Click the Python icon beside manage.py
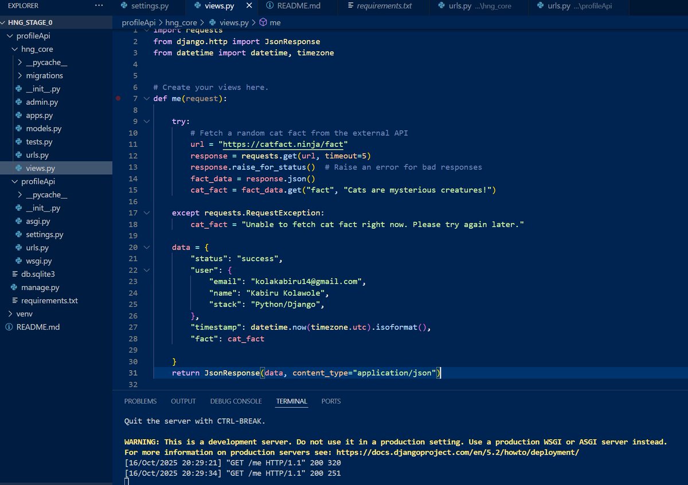The height and width of the screenshot is (485, 688). tap(15, 287)
